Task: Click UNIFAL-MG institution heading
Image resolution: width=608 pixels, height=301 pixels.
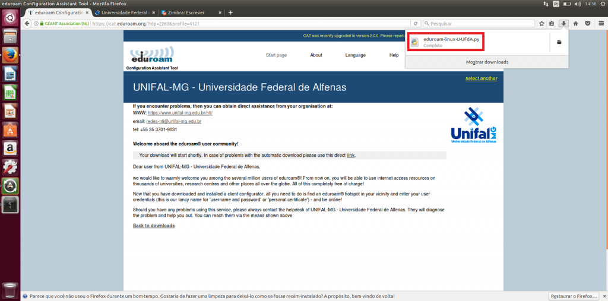Action: [x=240, y=87]
